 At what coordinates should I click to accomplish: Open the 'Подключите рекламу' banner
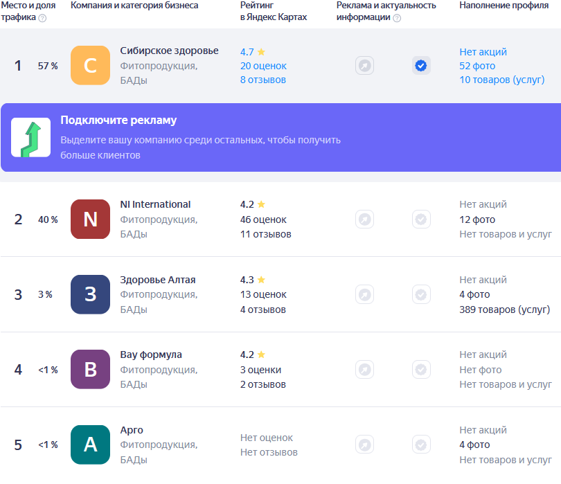coord(281,137)
